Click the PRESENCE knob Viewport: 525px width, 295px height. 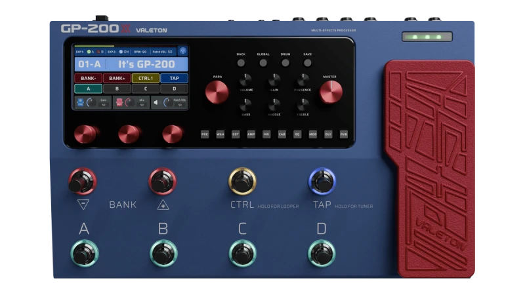tap(303, 80)
